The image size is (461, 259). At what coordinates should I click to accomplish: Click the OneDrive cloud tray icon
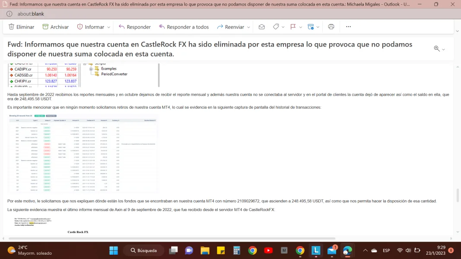374,250
